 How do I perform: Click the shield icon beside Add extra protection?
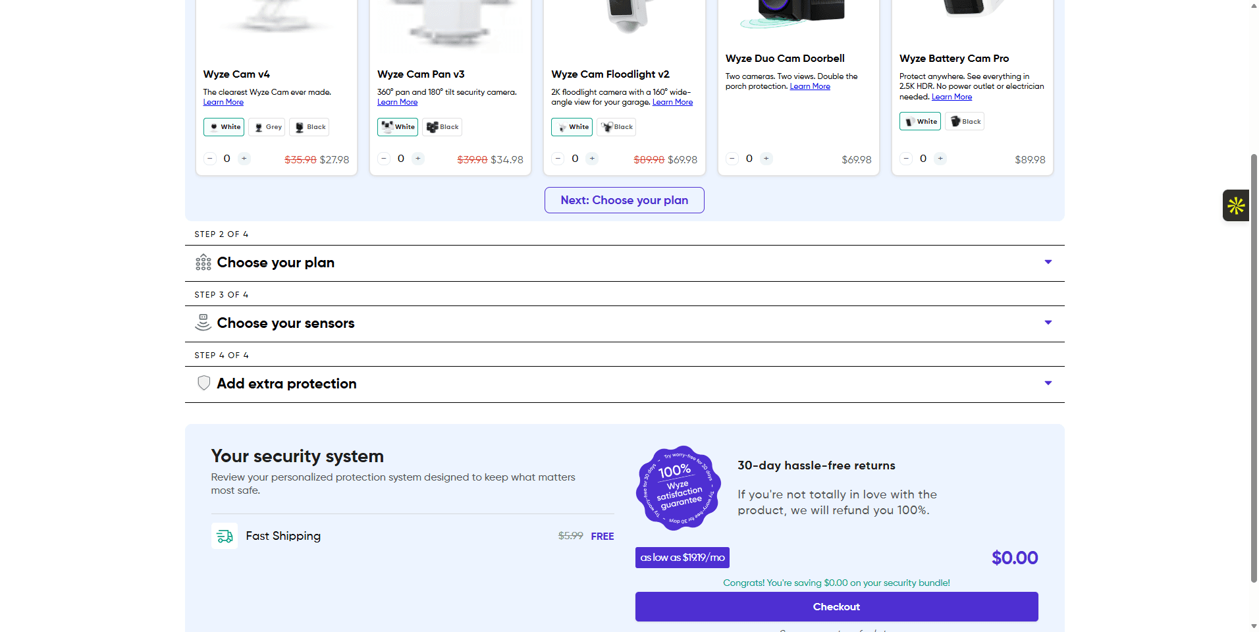pos(204,383)
